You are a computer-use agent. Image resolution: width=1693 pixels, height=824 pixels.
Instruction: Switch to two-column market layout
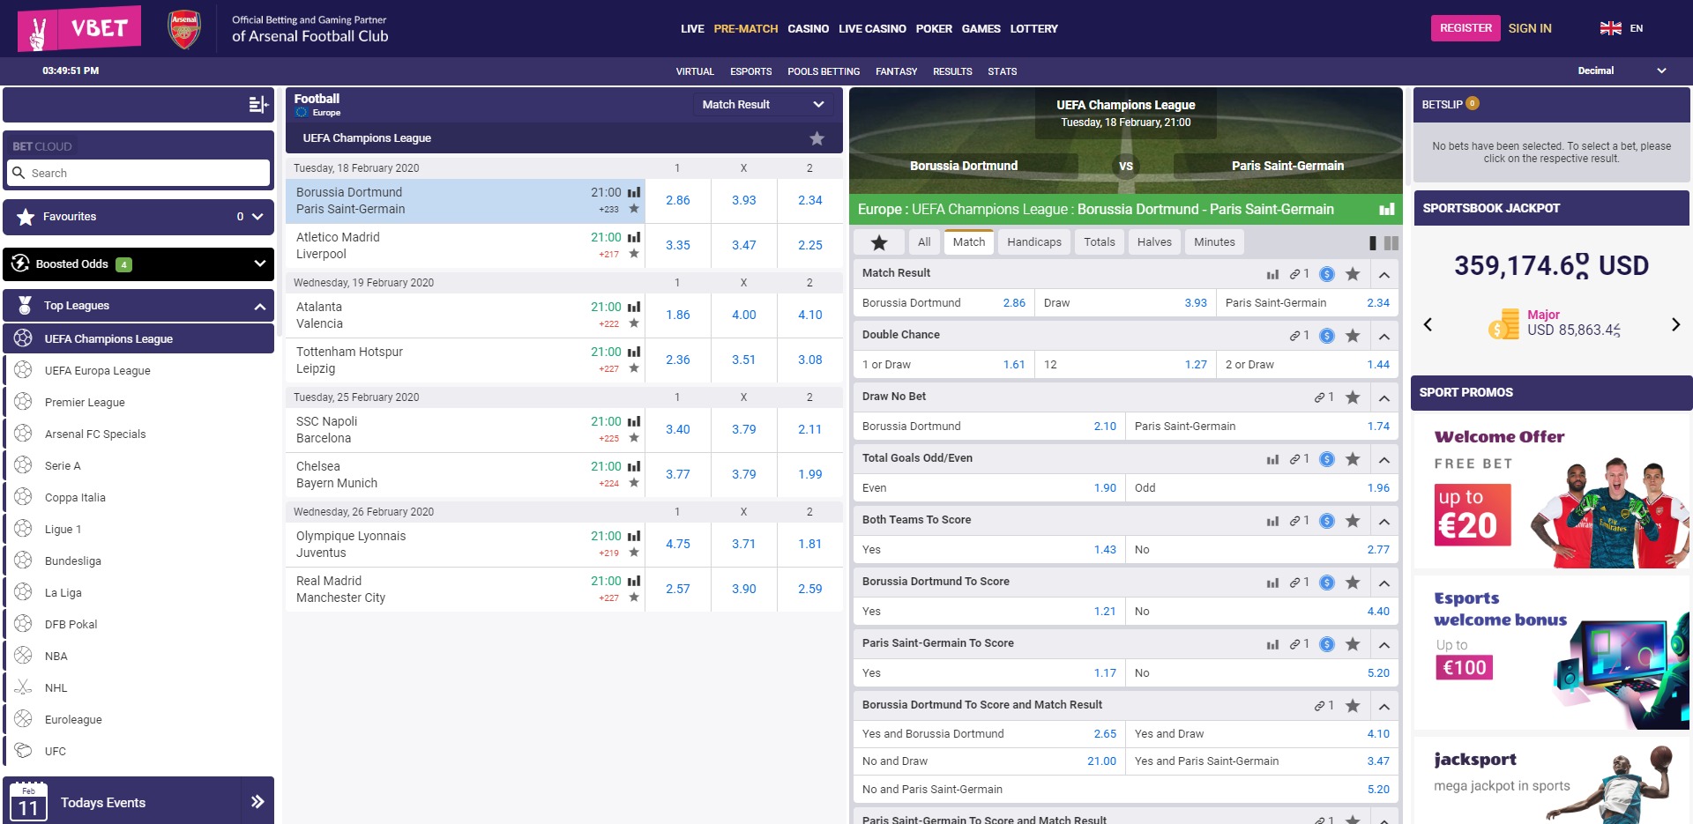(1391, 242)
